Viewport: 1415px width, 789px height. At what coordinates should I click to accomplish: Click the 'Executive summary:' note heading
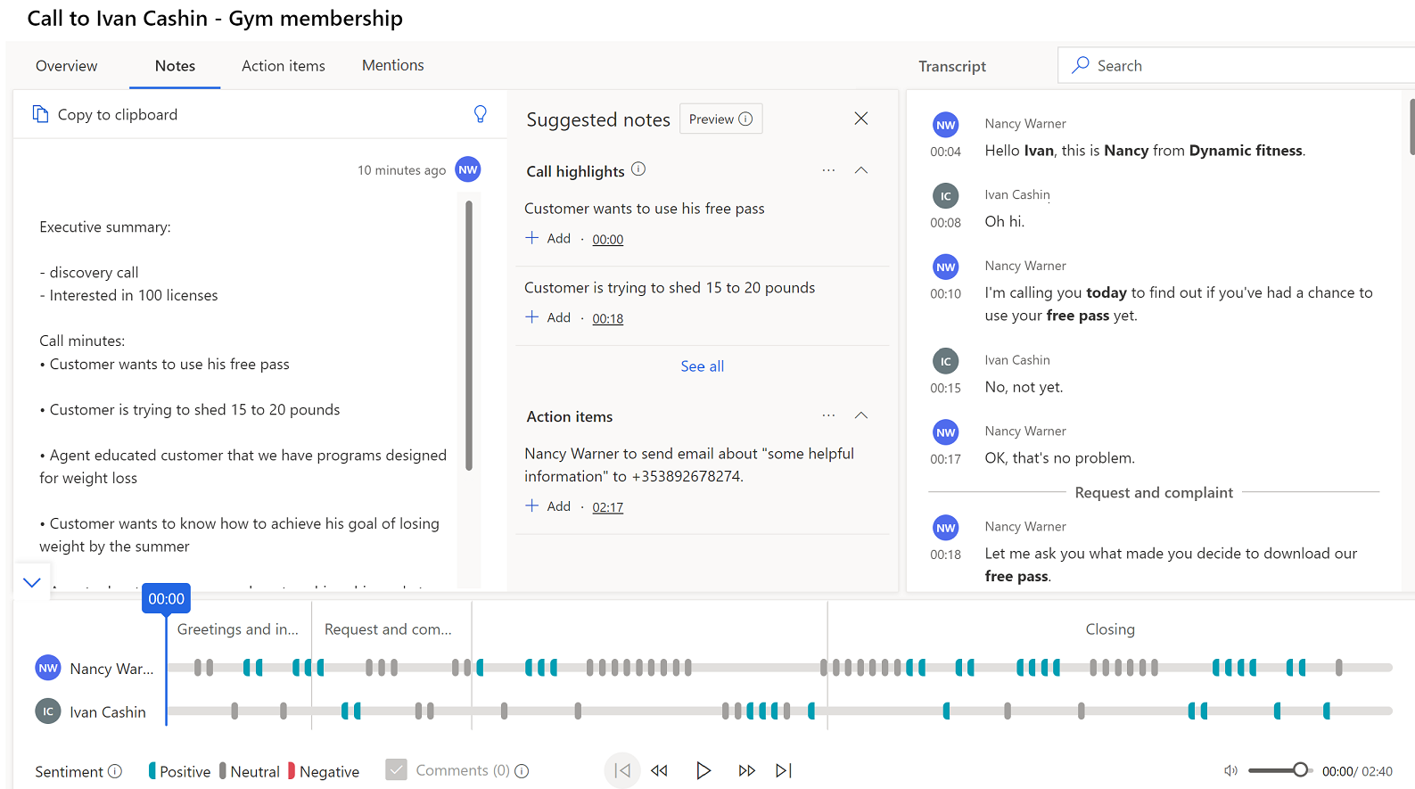click(105, 226)
